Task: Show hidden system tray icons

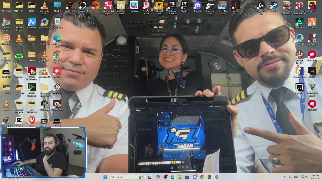Action: point(284,177)
